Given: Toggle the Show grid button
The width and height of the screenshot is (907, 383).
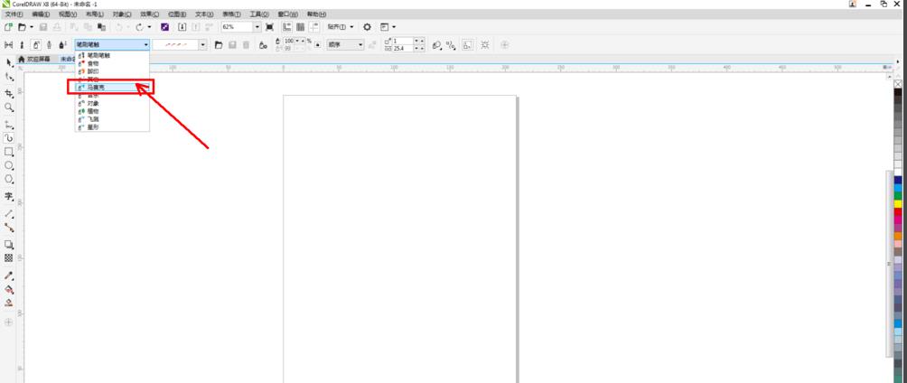Looking at the screenshot, I should pyautogui.click(x=300, y=27).
